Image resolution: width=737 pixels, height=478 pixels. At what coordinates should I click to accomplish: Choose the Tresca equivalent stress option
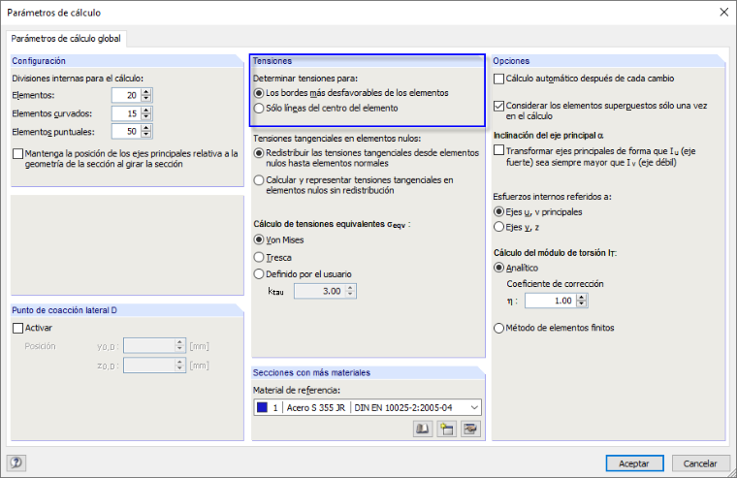(x=259, y=257)
